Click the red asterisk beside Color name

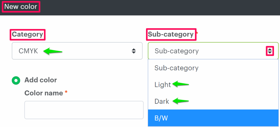coord(66,93)
